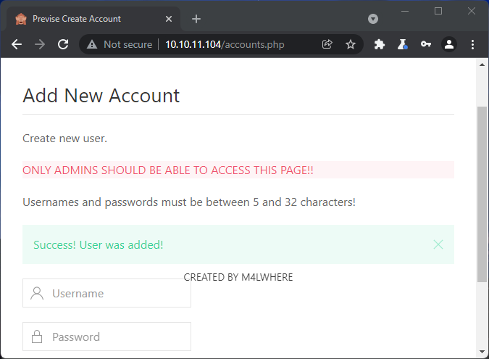Click the share page icon
This screenshot has width=489, height=359.
(x=327, y=44)
